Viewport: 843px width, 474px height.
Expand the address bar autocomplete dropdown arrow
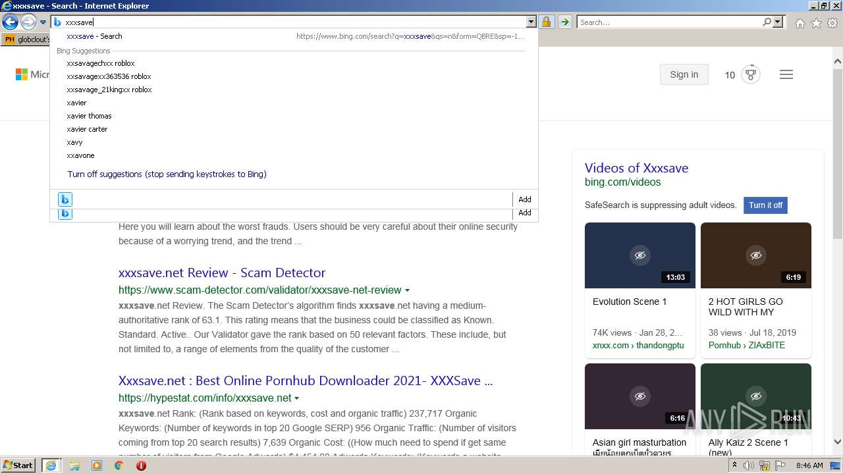531,22
